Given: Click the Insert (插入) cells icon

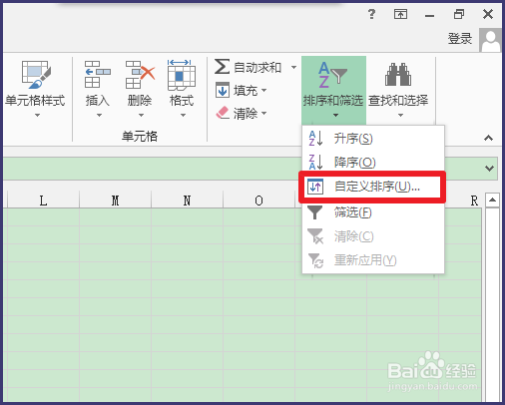Looking at the screenshot, I should (x=98, y=74).
